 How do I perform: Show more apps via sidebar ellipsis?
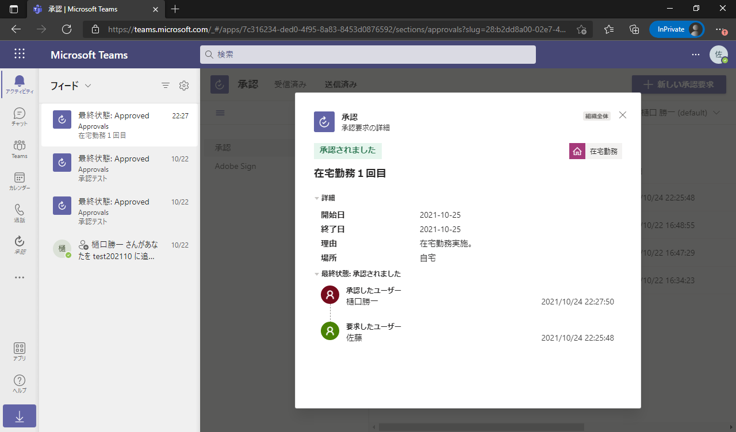20,277
